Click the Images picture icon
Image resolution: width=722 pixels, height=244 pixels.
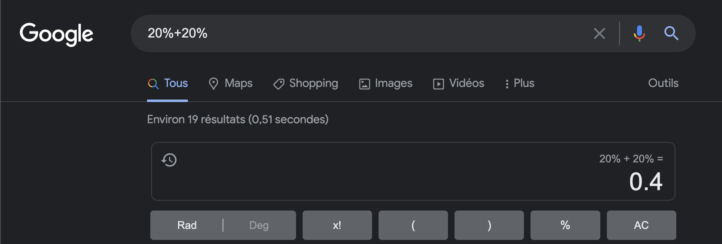pyautogui.click(x=364, y=84)
